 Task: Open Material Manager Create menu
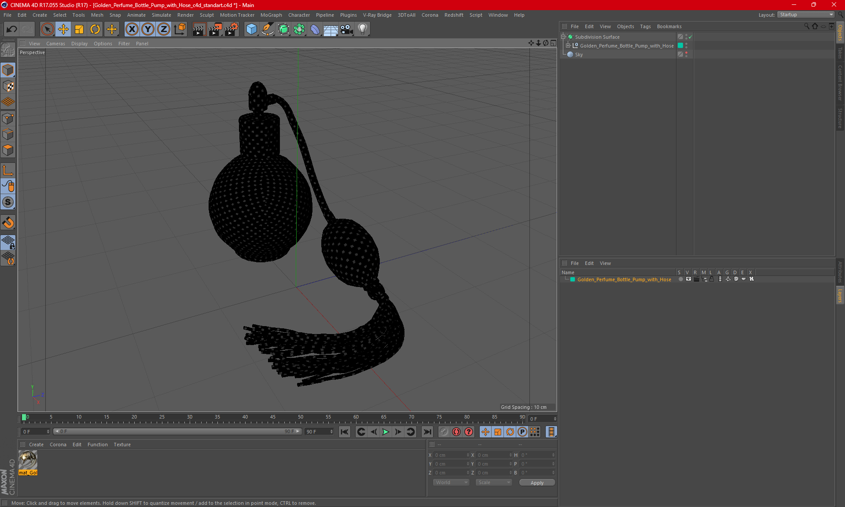[36, 445]
